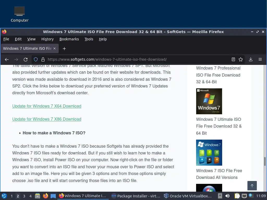
Task: Click the address bar URL field
Action: [x=138, y=59]
